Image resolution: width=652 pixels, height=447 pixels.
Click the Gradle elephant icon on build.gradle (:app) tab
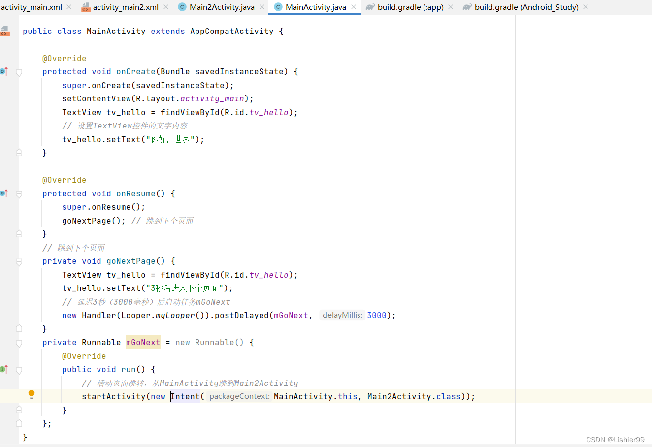tap(370, 7)
